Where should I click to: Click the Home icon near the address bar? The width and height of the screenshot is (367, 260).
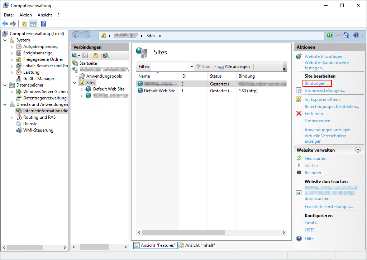click(x=345, y=35)
